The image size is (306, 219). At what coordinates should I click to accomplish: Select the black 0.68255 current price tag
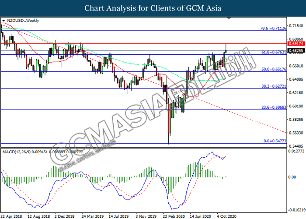click(296, 50)
